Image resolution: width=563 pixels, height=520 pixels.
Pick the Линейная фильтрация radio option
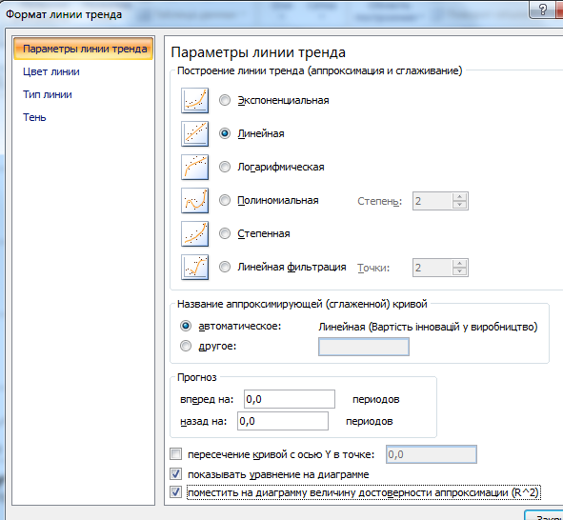[x=225, y=267]
